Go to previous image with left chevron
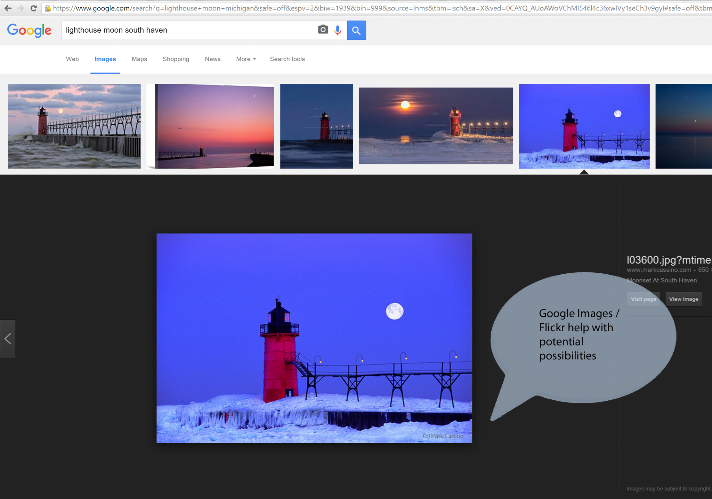Screen dimensions: 712x499 [8, 339]
